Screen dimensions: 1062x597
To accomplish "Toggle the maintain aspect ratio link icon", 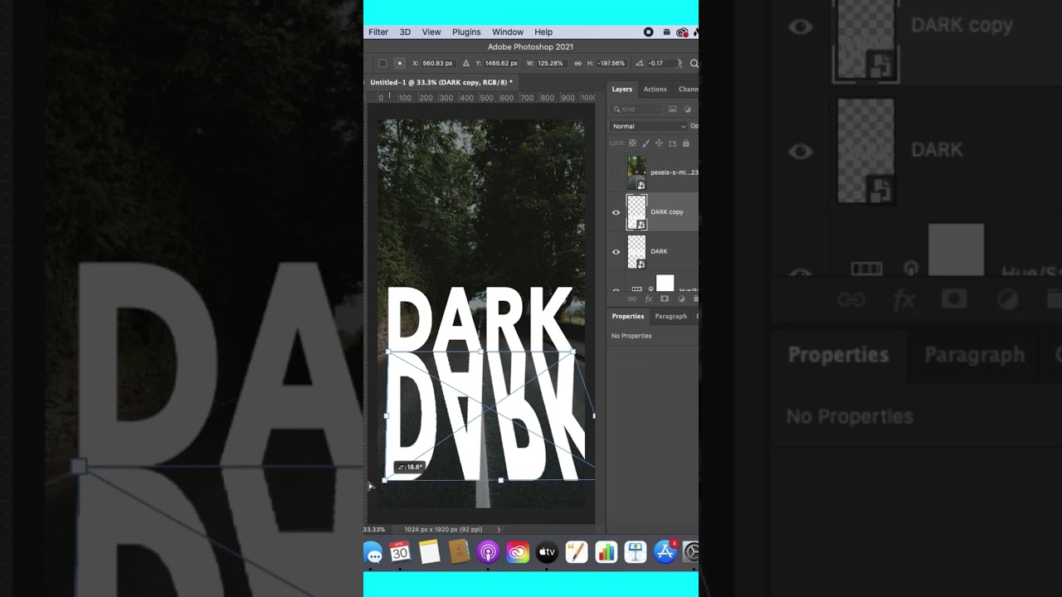I will click(x=577, y=63).
